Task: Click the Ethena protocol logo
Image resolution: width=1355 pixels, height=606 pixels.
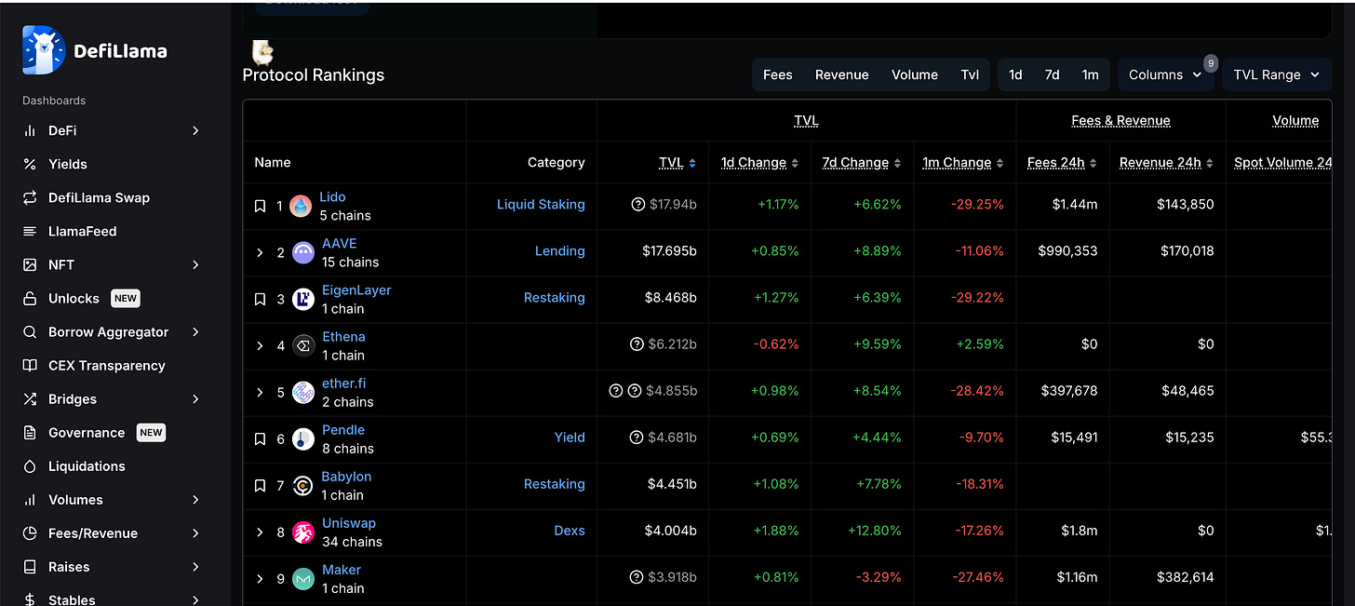Action: [303, 346]
